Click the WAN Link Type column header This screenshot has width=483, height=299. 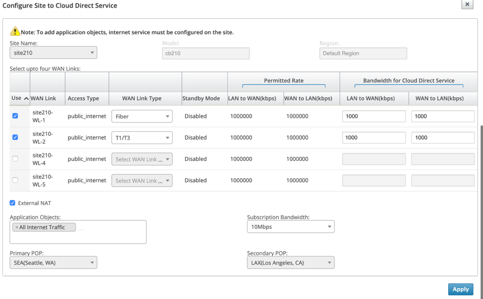point(142,99)
